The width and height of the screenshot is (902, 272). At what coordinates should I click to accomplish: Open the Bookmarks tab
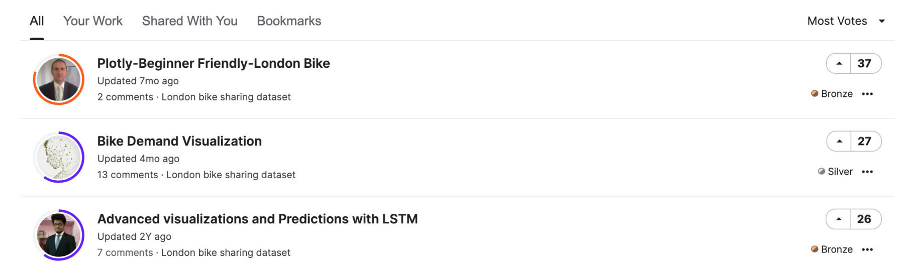pyautogui.click(x=289, y=21)
